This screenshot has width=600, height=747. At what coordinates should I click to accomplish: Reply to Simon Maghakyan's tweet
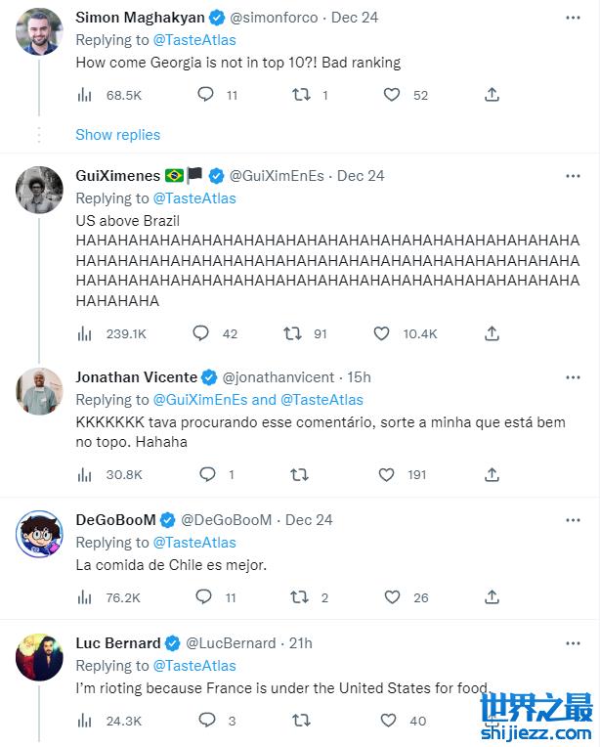[x=205, y=95]
